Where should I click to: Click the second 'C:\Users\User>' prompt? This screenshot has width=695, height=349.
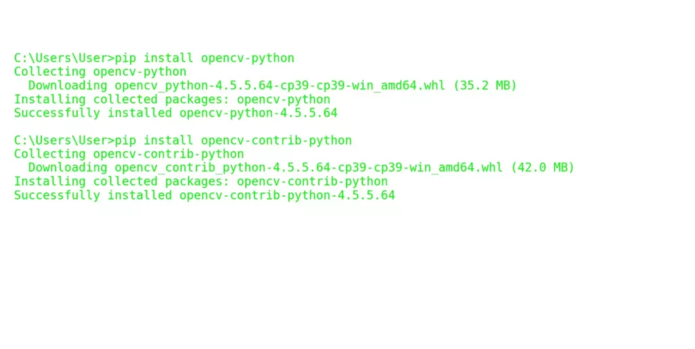[64, 140]
